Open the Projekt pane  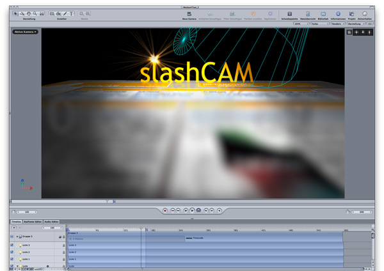351,14
